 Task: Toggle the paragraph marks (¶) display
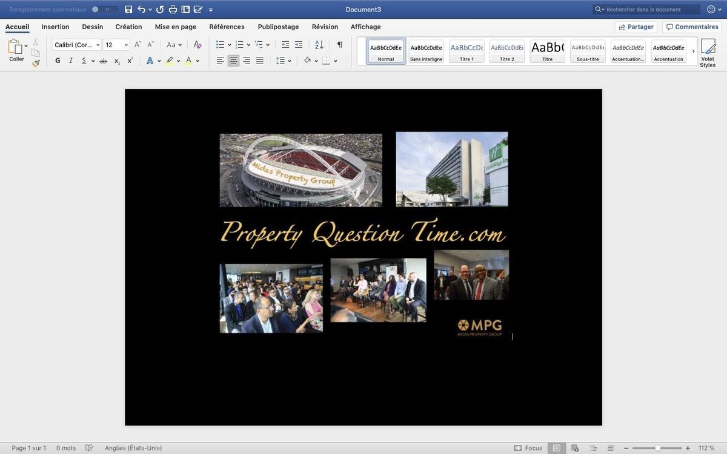click(340, 45)
